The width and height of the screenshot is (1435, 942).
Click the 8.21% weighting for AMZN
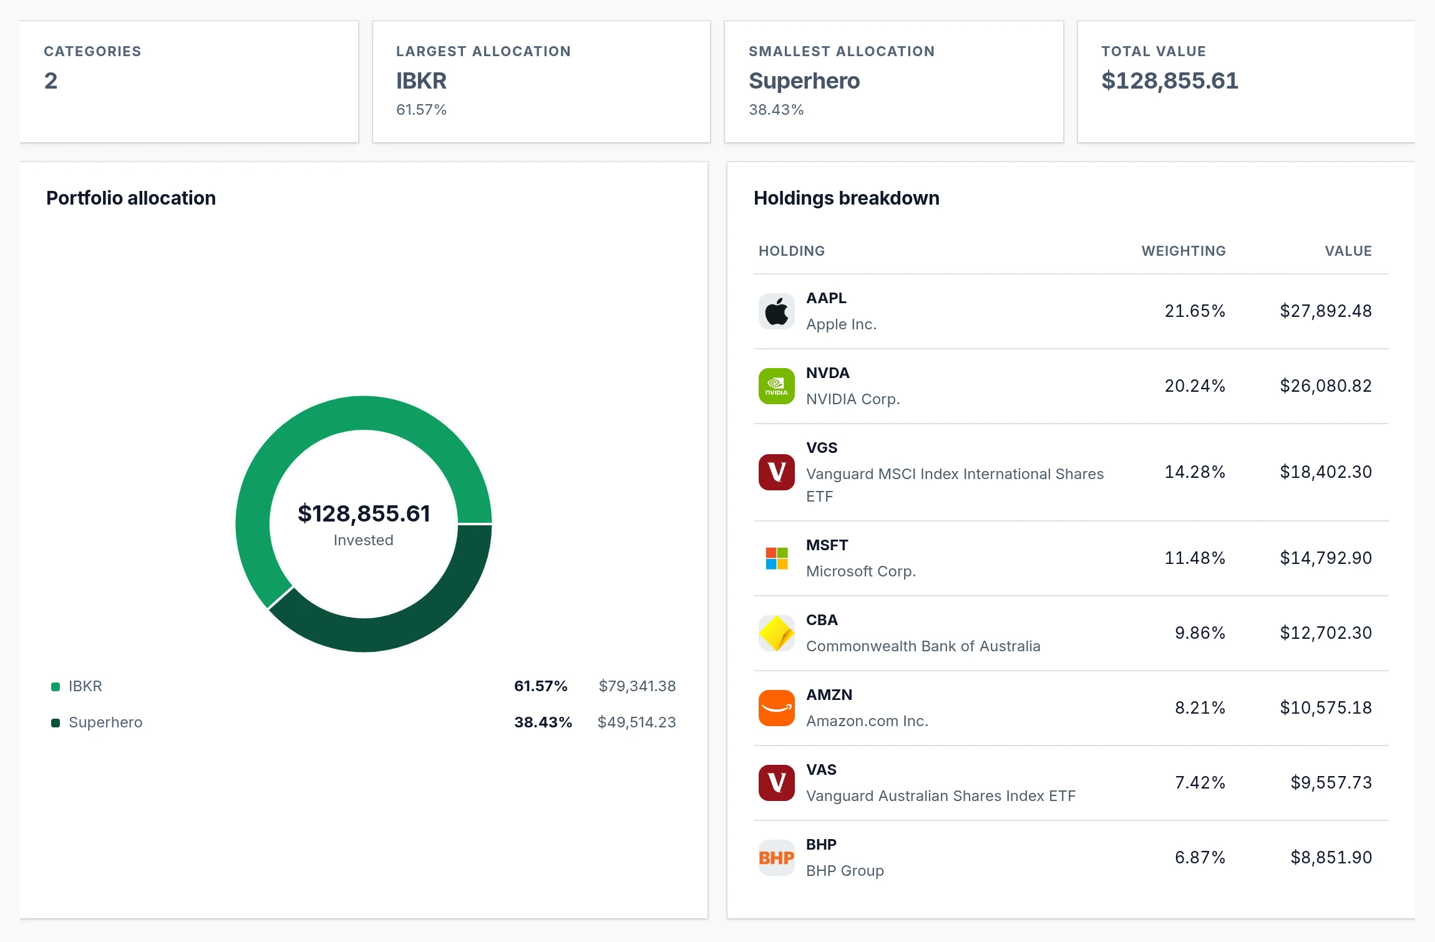(x=1200, y=708)
